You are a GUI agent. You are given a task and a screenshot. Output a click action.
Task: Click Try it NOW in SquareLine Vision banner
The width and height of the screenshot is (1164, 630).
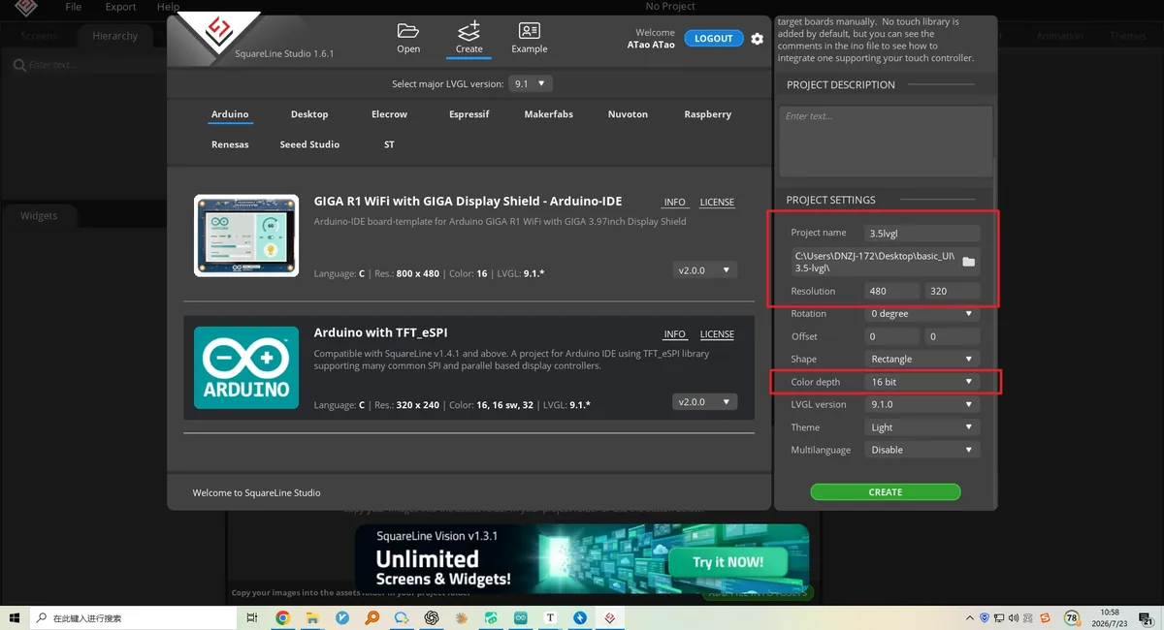tap(727, 562)
